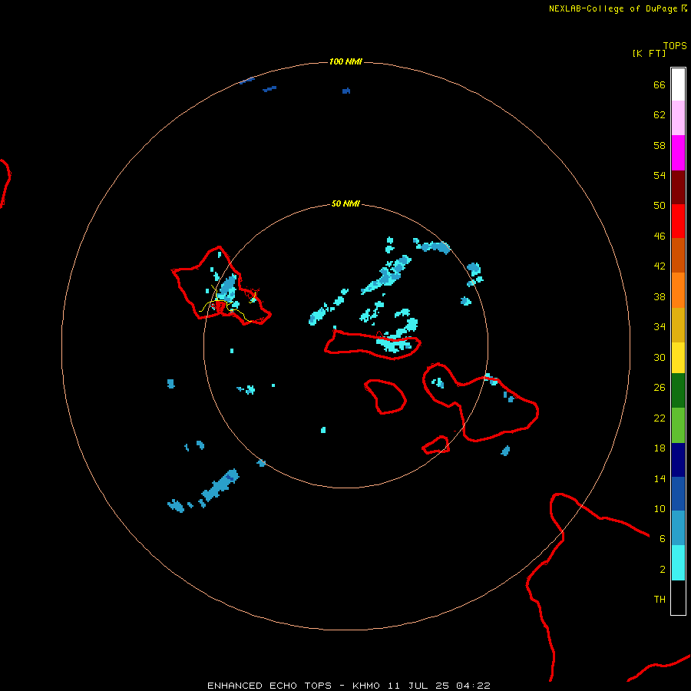Click legend value "34"
The image size is (691, 691).
tap(660, 327)
